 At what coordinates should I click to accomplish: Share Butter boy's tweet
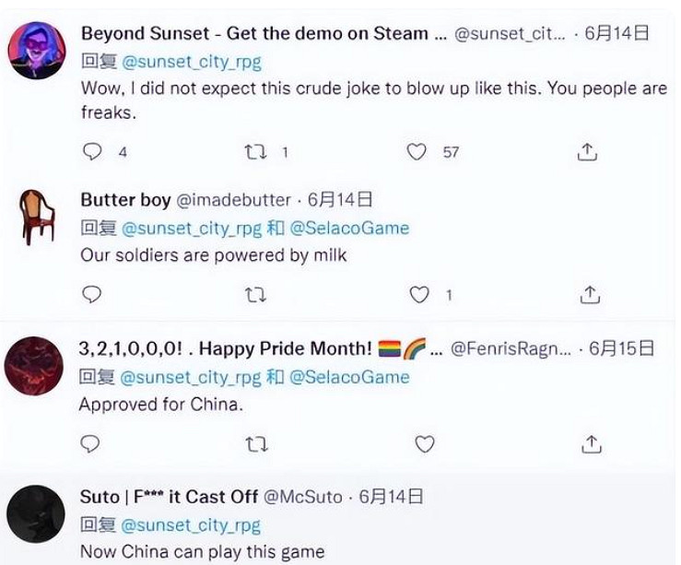point(591,295)
